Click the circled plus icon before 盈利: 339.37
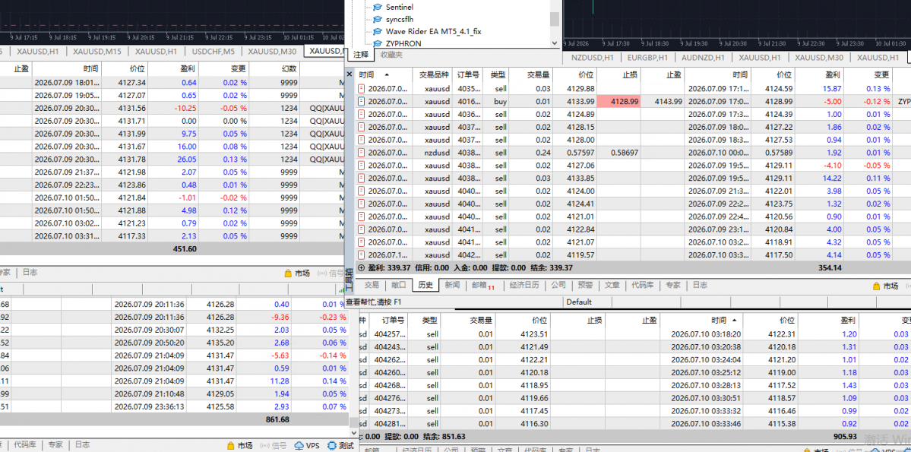This screenshot has width=911, height=452. point(362,268)
